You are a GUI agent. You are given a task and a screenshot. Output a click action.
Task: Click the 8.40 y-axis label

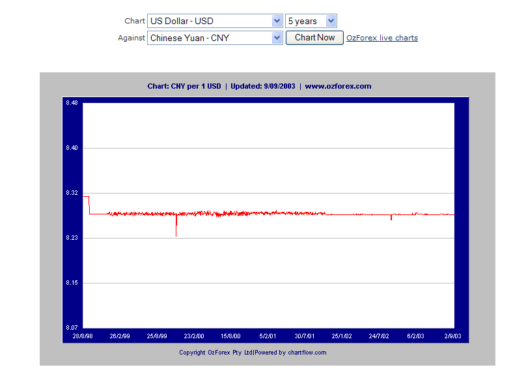coord(72,148)
